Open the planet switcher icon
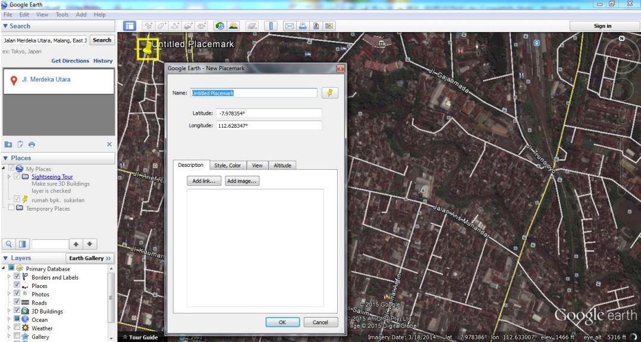 [252, 26]
